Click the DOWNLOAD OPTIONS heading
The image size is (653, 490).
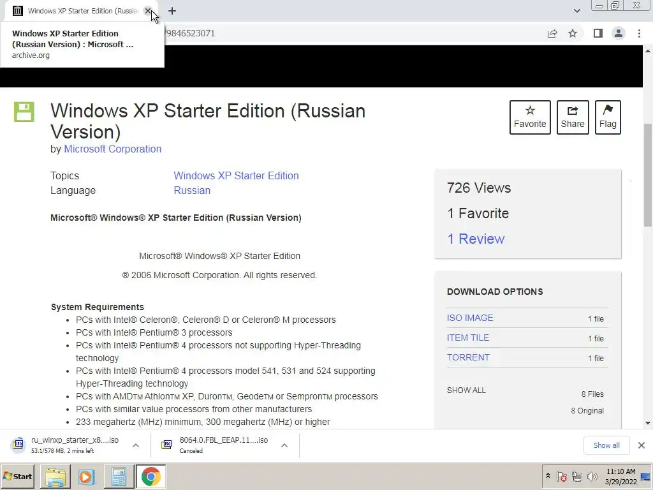[495, 292]
